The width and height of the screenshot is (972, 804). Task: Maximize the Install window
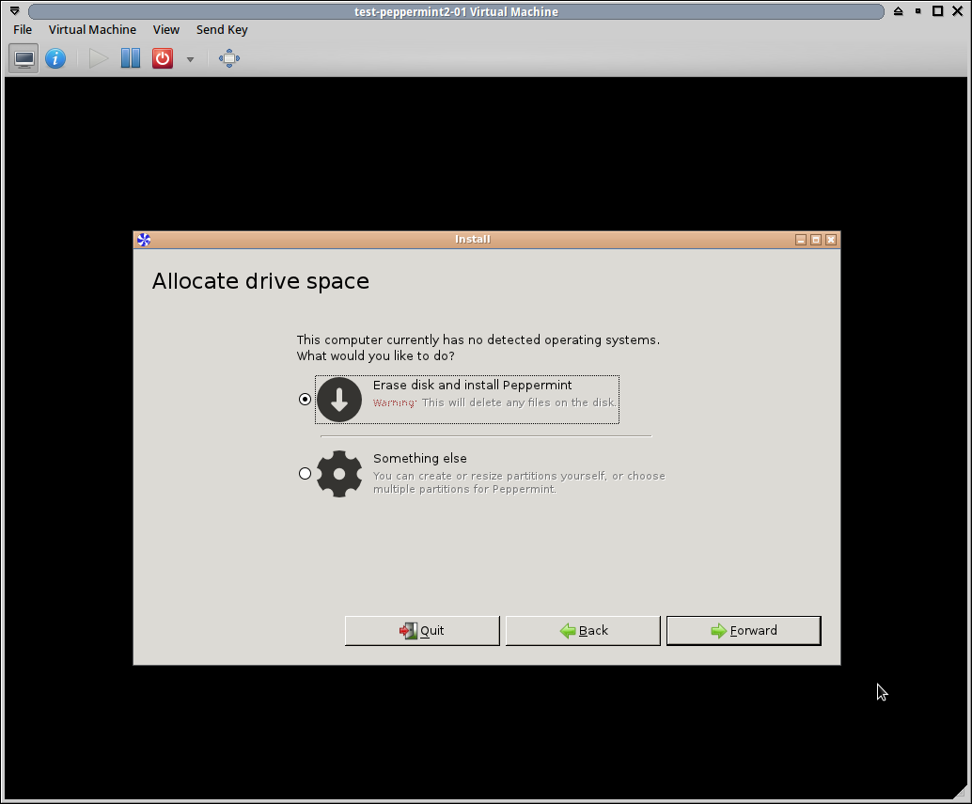[816, 240]
